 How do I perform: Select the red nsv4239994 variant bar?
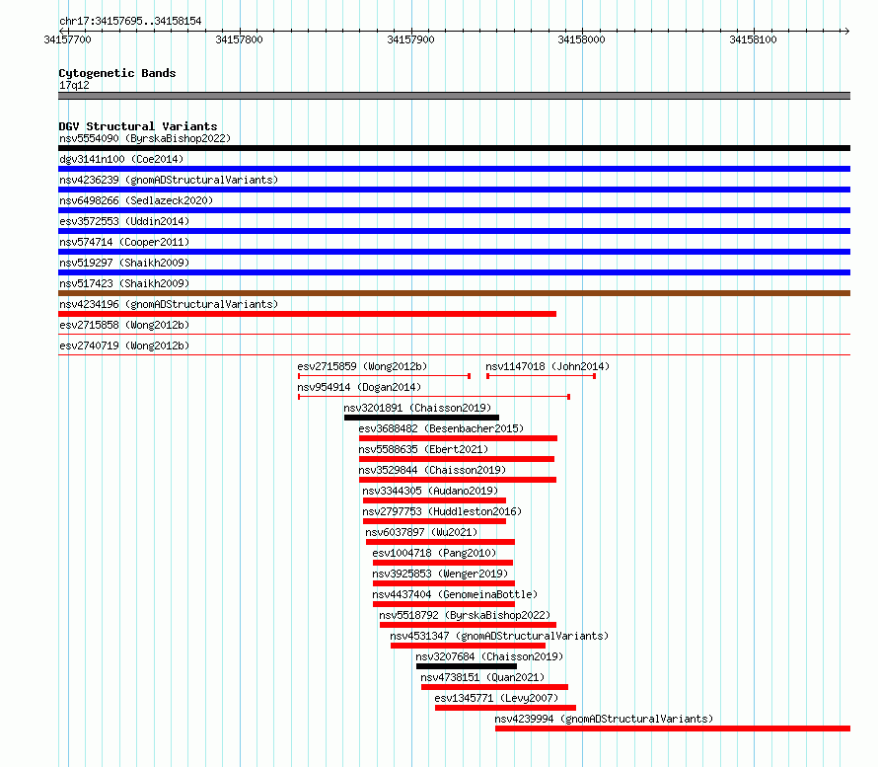[673, 729]
